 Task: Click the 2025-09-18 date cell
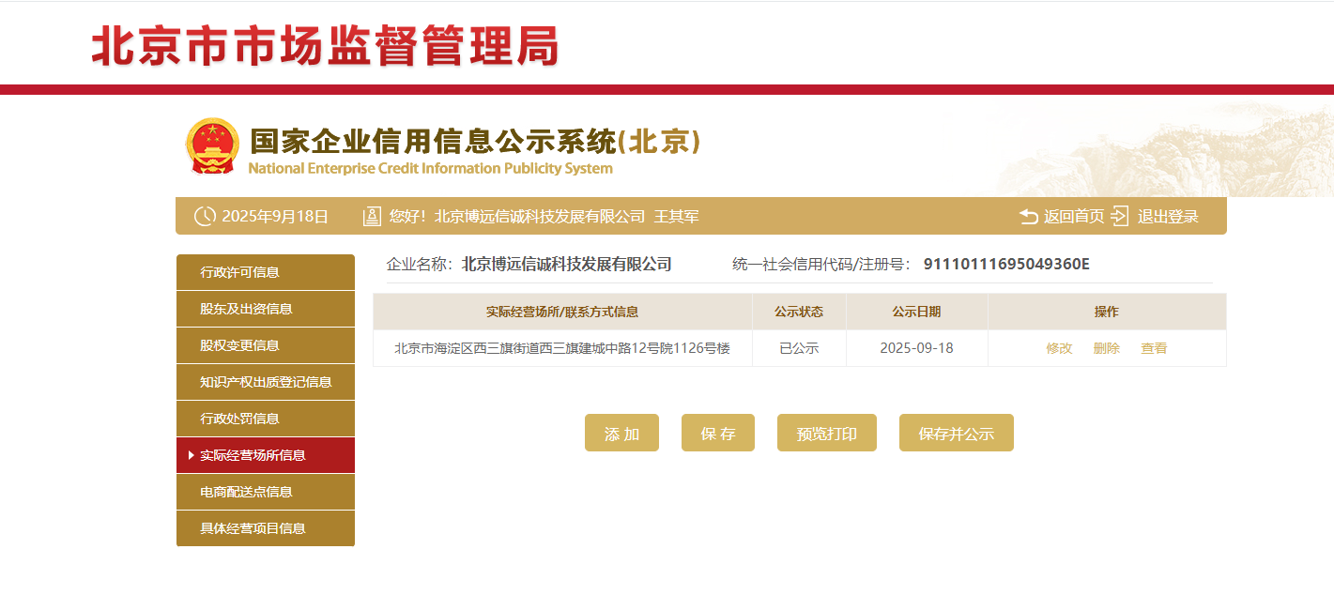pos(916,348)
